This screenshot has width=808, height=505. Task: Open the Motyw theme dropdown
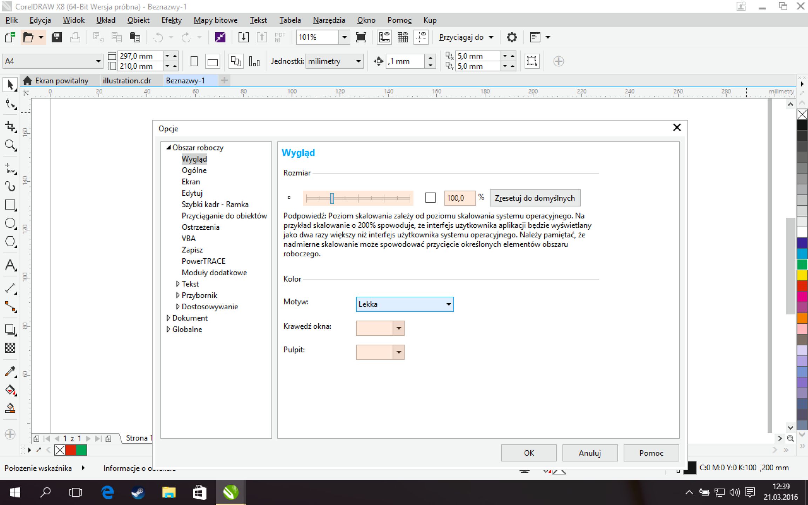pyautogui.click(x=404, y=304)
